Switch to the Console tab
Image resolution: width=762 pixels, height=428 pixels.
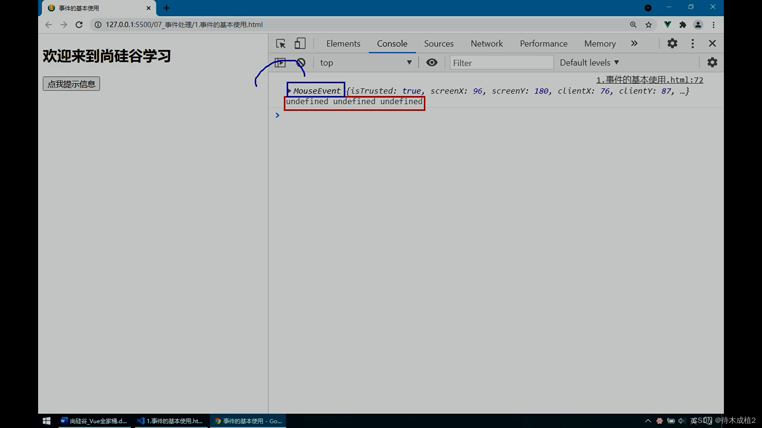[392, 44]
